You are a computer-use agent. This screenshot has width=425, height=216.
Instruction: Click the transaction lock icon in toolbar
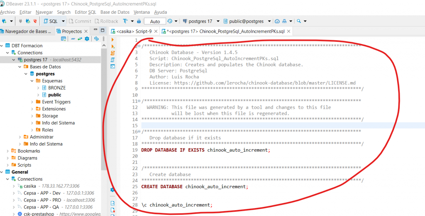[138, 21]
